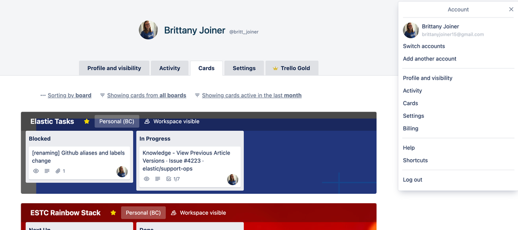This screenshot has height=230, width=518.
Task: Click Workspace visible on ESTC Rainbow Stack
Action: (x=203, y=213)
